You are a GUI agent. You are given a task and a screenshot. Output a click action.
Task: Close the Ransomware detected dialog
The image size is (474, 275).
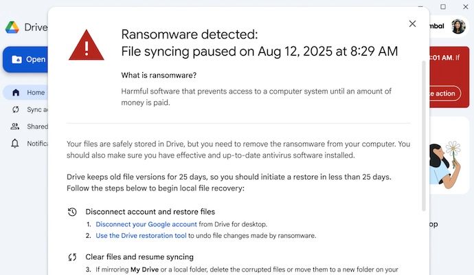(x=412, y=23)
